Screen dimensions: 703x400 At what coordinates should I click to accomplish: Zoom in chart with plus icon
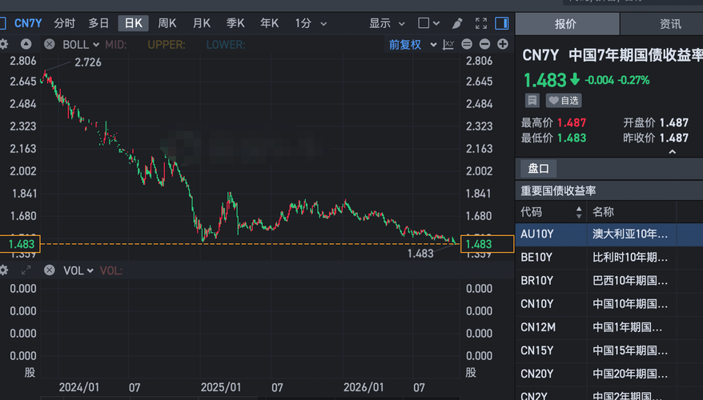click(x=503, y=44)
